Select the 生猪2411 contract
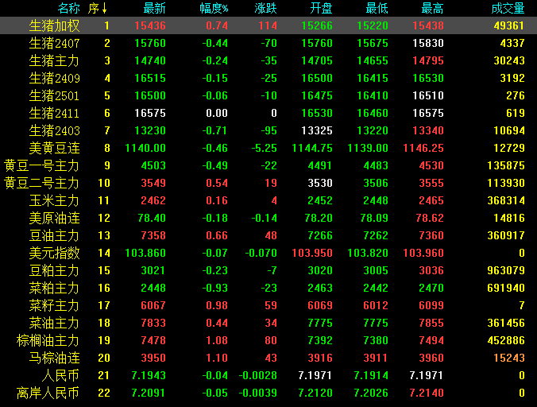537x407 pixels. click(55, 113)
